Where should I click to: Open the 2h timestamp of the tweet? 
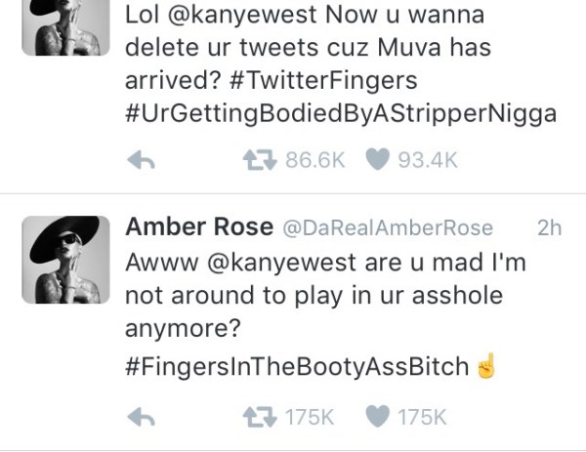click(549, 227)
